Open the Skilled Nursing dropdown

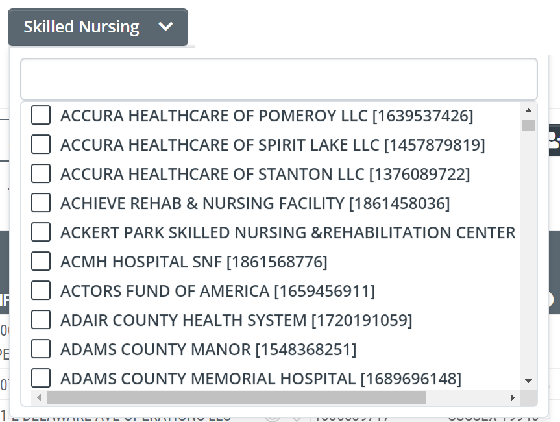[x=98, y=27]
